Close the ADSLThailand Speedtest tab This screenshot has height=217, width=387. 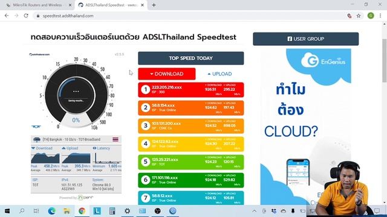click(x=143, y=5)
